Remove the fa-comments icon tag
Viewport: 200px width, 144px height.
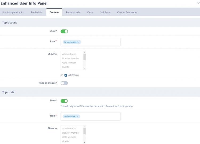click(x=79, y=42)
